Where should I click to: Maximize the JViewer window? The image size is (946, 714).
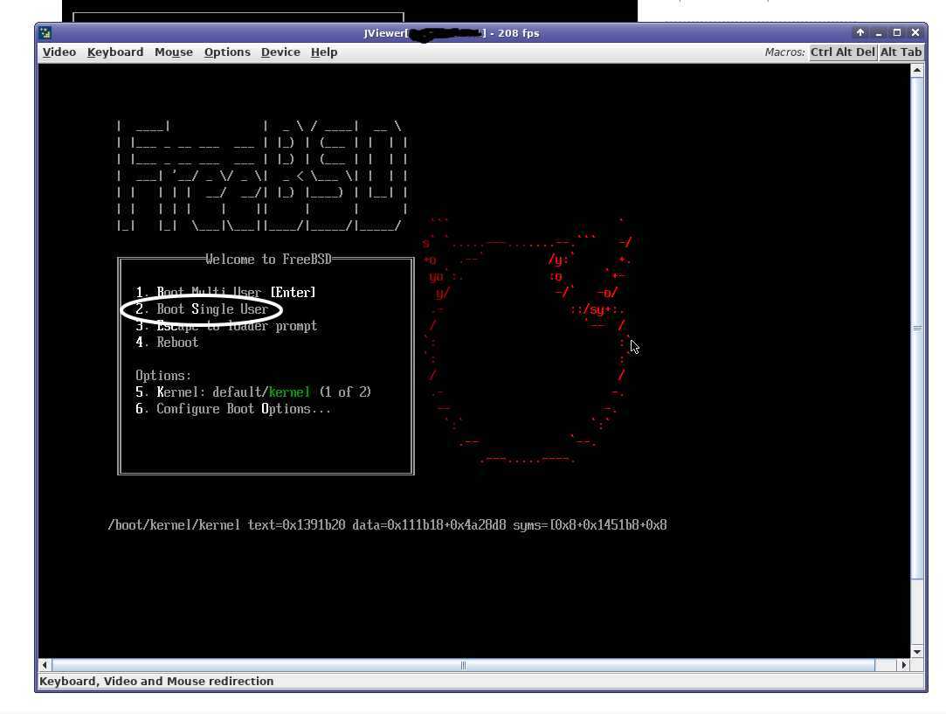click(896, 32)
